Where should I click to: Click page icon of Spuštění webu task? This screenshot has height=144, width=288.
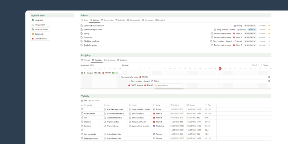pyautogui.click(x=82, y=45)
